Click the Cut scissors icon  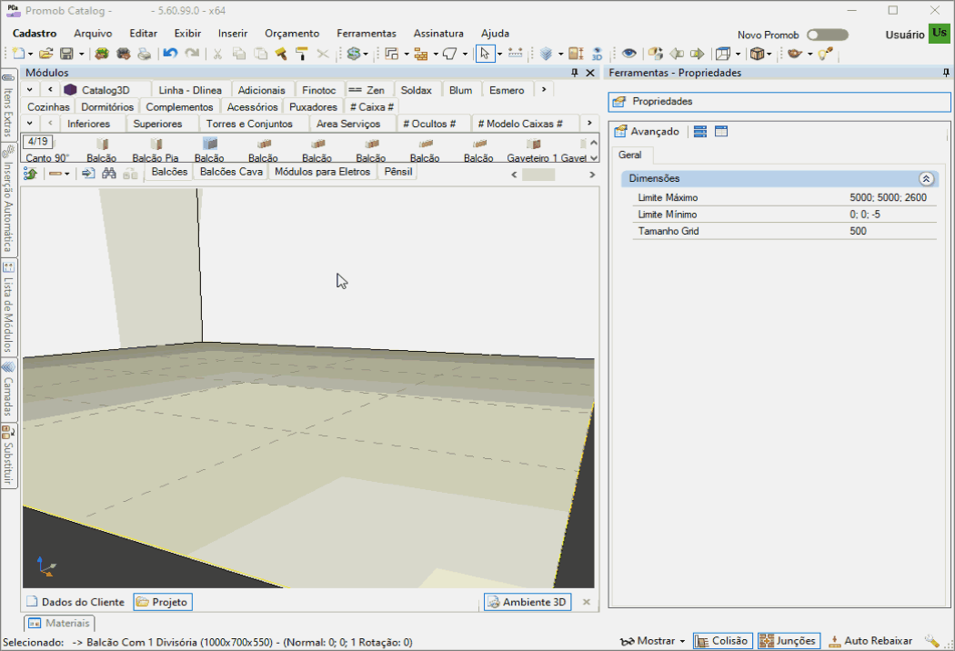(217, 54)
